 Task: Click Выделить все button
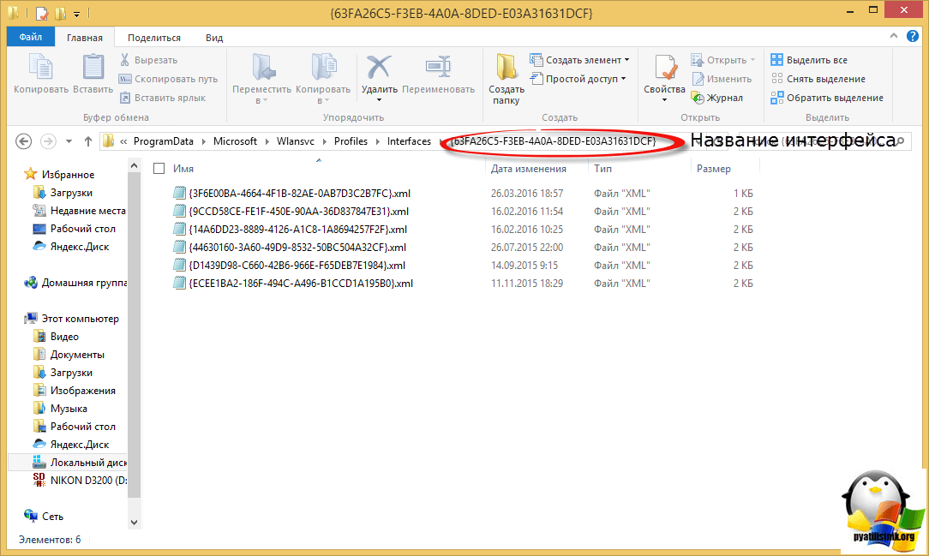(809, 60)
